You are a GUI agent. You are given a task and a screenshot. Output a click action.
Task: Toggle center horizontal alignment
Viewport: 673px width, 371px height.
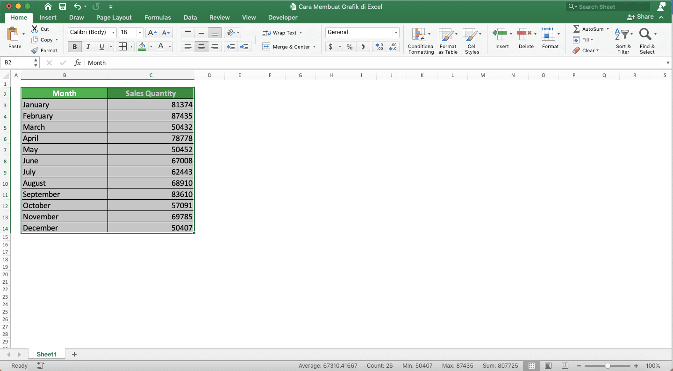pos(201,47)
